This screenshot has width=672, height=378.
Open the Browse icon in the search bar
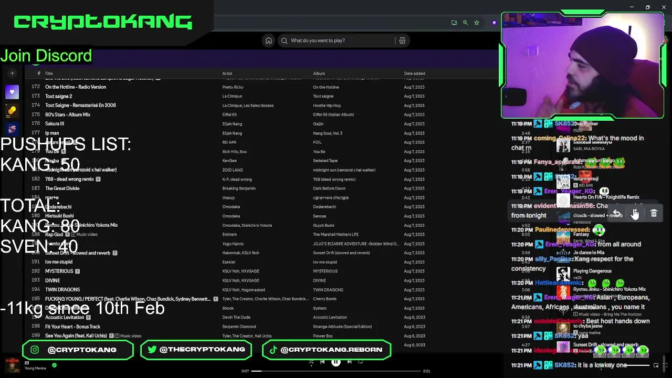[402, 40]
